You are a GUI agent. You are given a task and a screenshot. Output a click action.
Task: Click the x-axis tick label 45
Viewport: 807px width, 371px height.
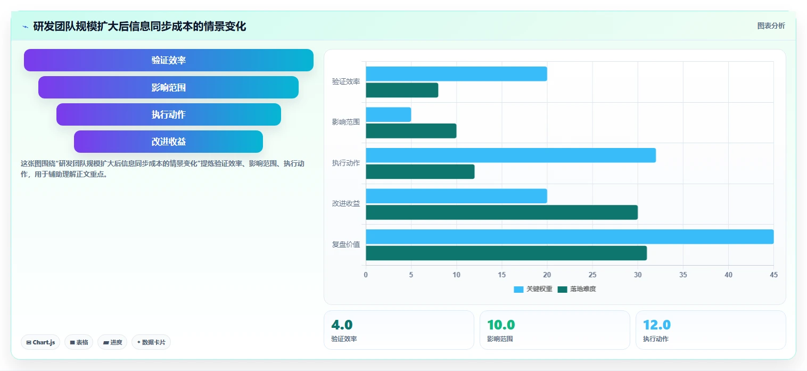pos(773,275)
